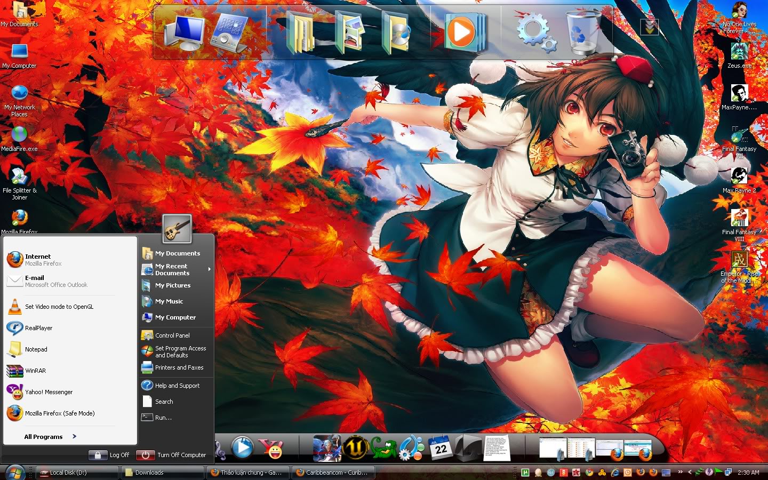Open the My Computer desktop icon
Screen dimensions: 768x480
(x=19, y=56)
